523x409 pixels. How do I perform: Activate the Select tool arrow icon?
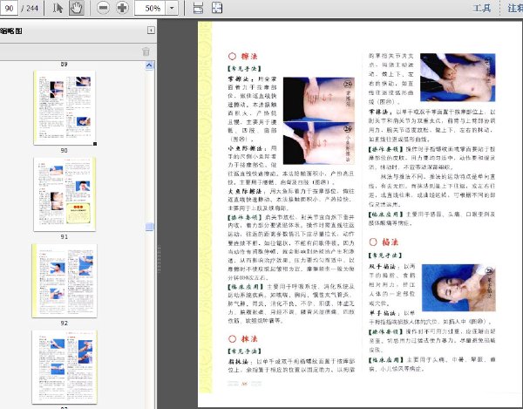coord(58,8)
